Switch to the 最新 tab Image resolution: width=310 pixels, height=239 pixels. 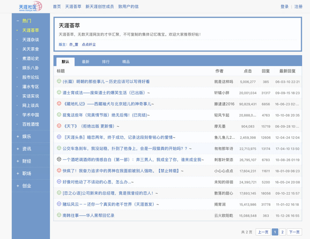click(x=86, y=62)
